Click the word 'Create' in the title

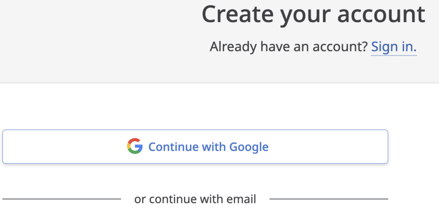tap(237, 14)
